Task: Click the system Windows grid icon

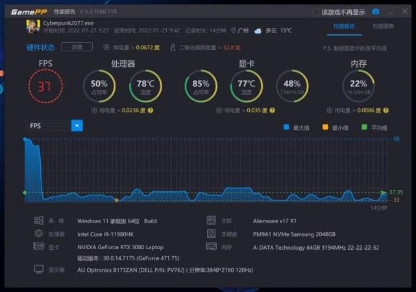Action: (x=39, y=221)
